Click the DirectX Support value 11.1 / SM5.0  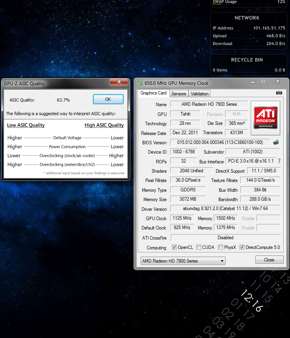[264, 171]
